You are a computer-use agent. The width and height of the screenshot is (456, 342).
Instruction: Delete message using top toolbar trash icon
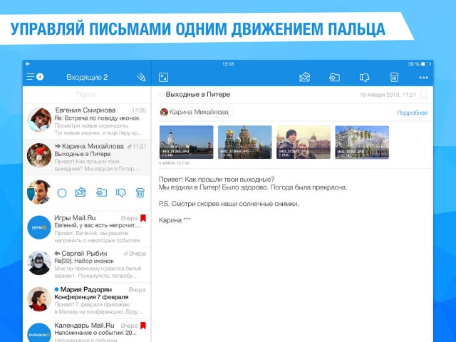[x=394, y=77]
